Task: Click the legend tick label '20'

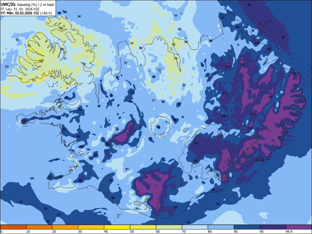Action: click(54, 232)
